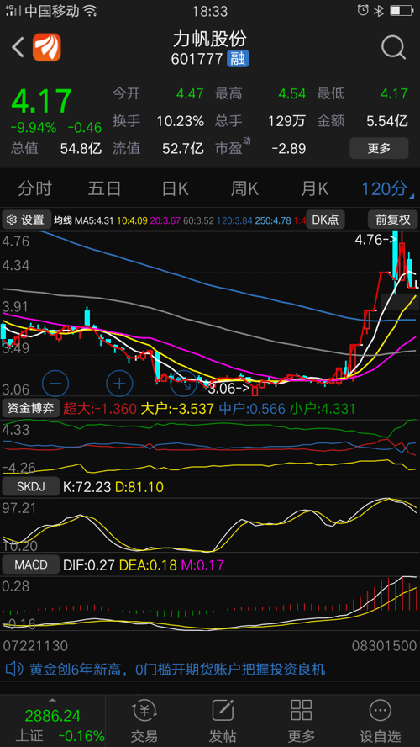This screenshot has width=420, height=747.
Task: Switch to the 日K tab
Action: (x=175, y=189)
